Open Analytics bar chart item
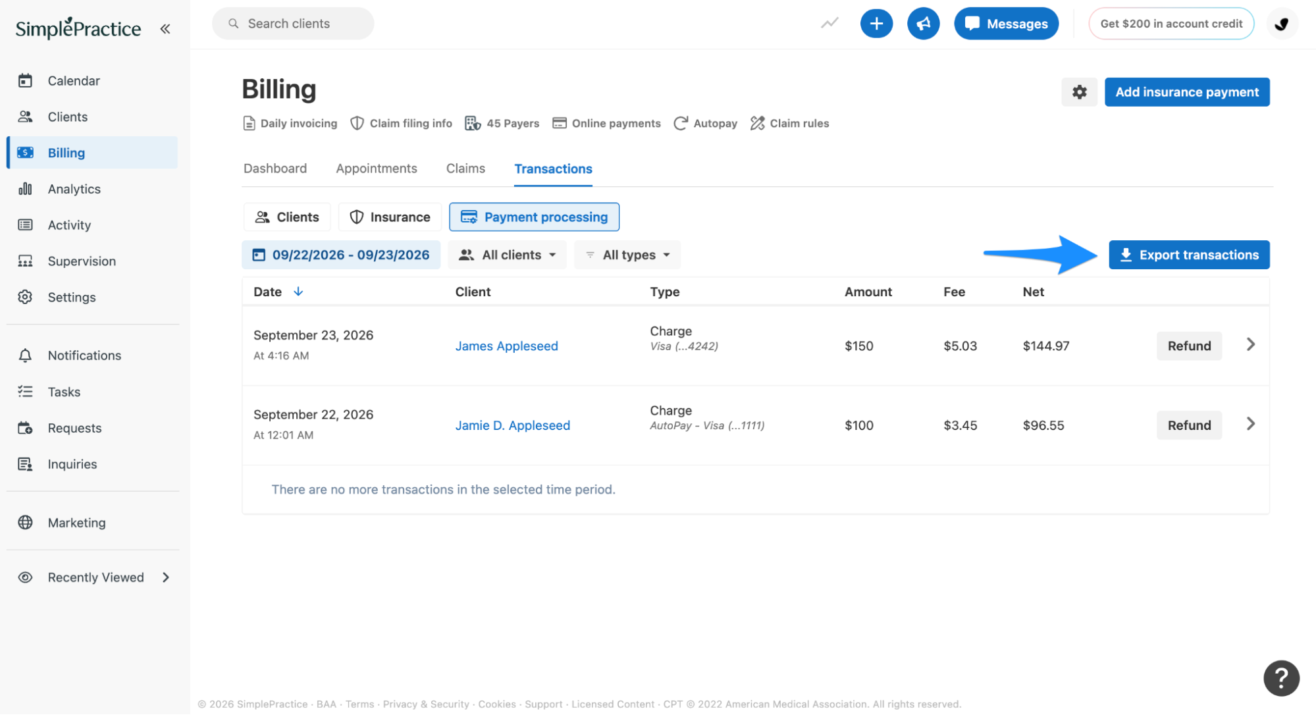The width and height of the screenshot is (1316, 715). click(x=92, y=189)
